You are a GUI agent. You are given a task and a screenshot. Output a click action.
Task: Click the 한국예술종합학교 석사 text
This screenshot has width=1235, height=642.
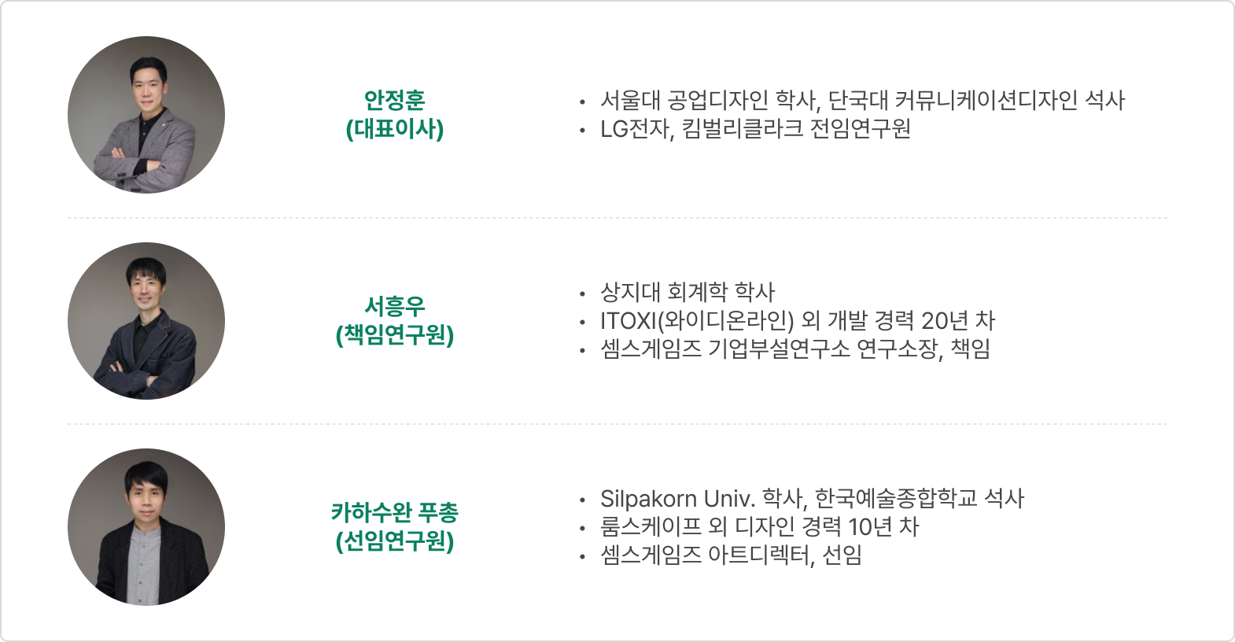(x=919, y=498)
